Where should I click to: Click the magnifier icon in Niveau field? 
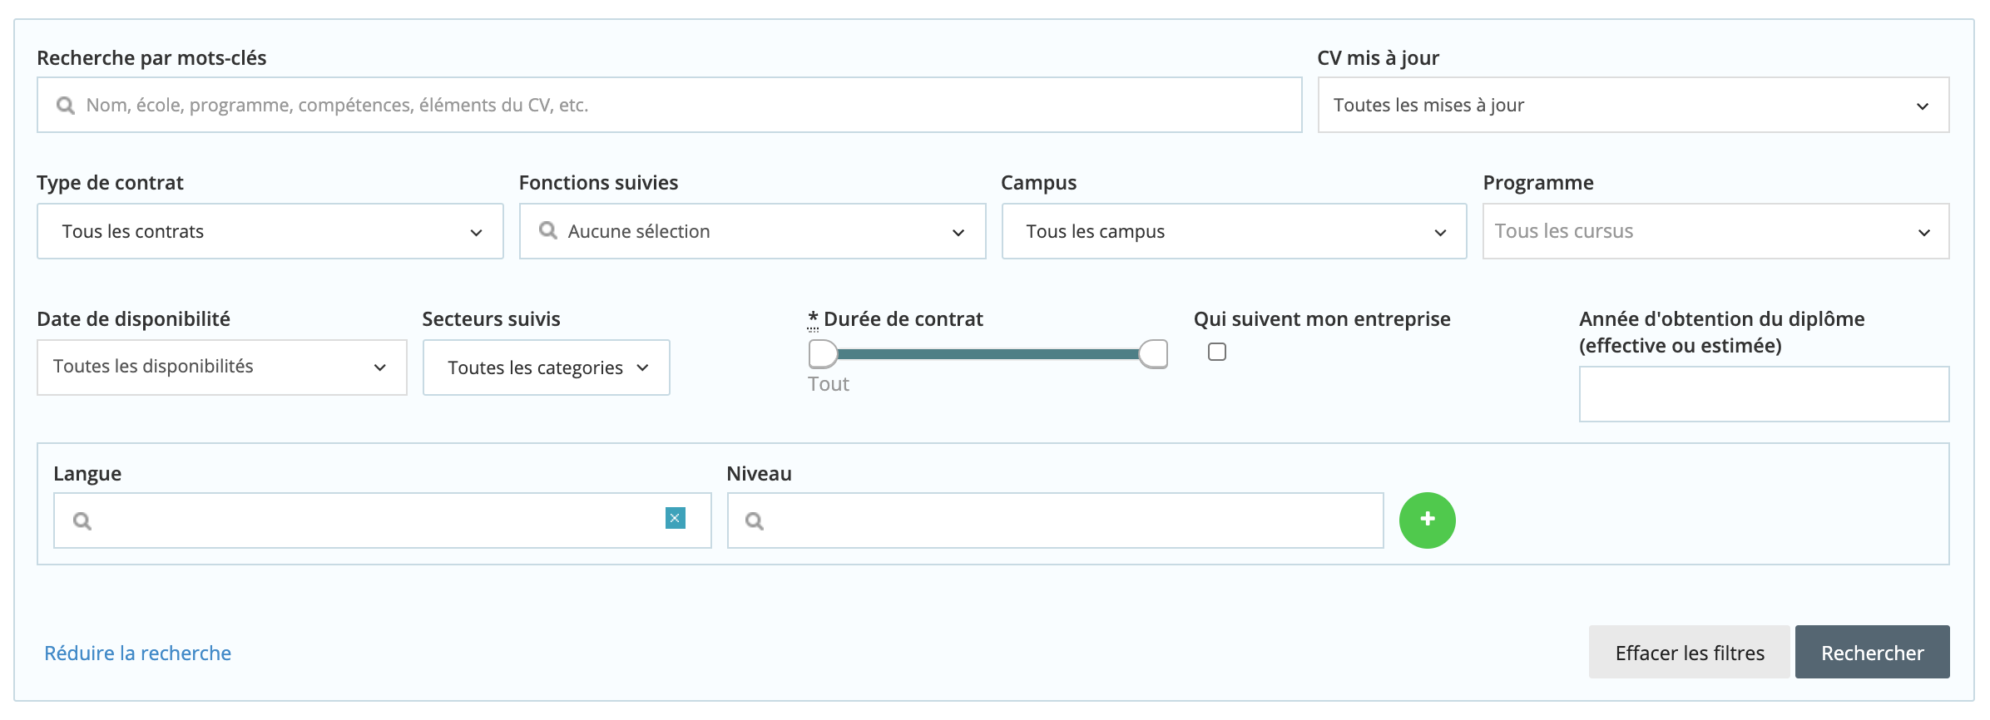click(x=754, y=521)
